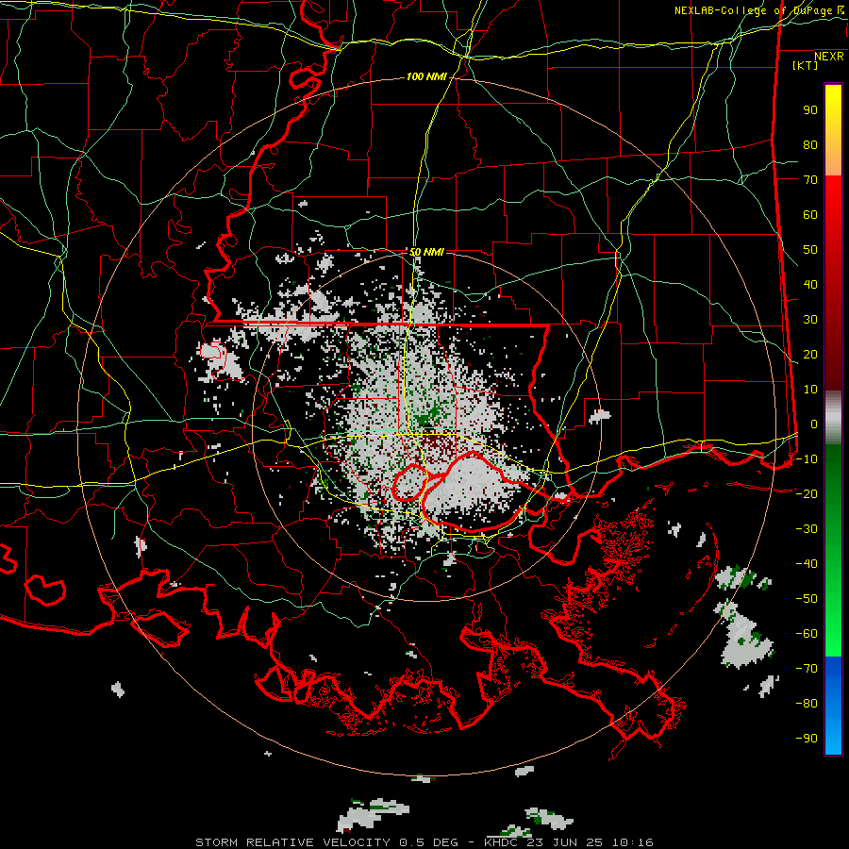Click the -70 value on velocity scale
849x849 pixels.
click(x=807, y=669)
